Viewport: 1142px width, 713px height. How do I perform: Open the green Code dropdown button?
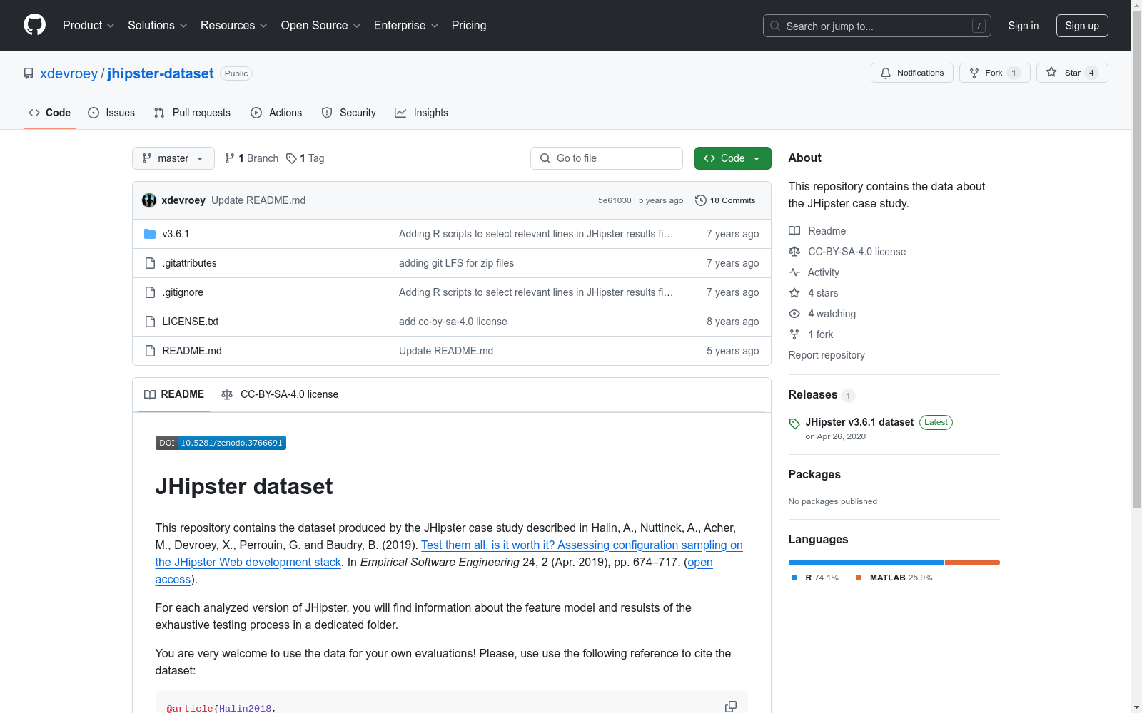point(733,158)
